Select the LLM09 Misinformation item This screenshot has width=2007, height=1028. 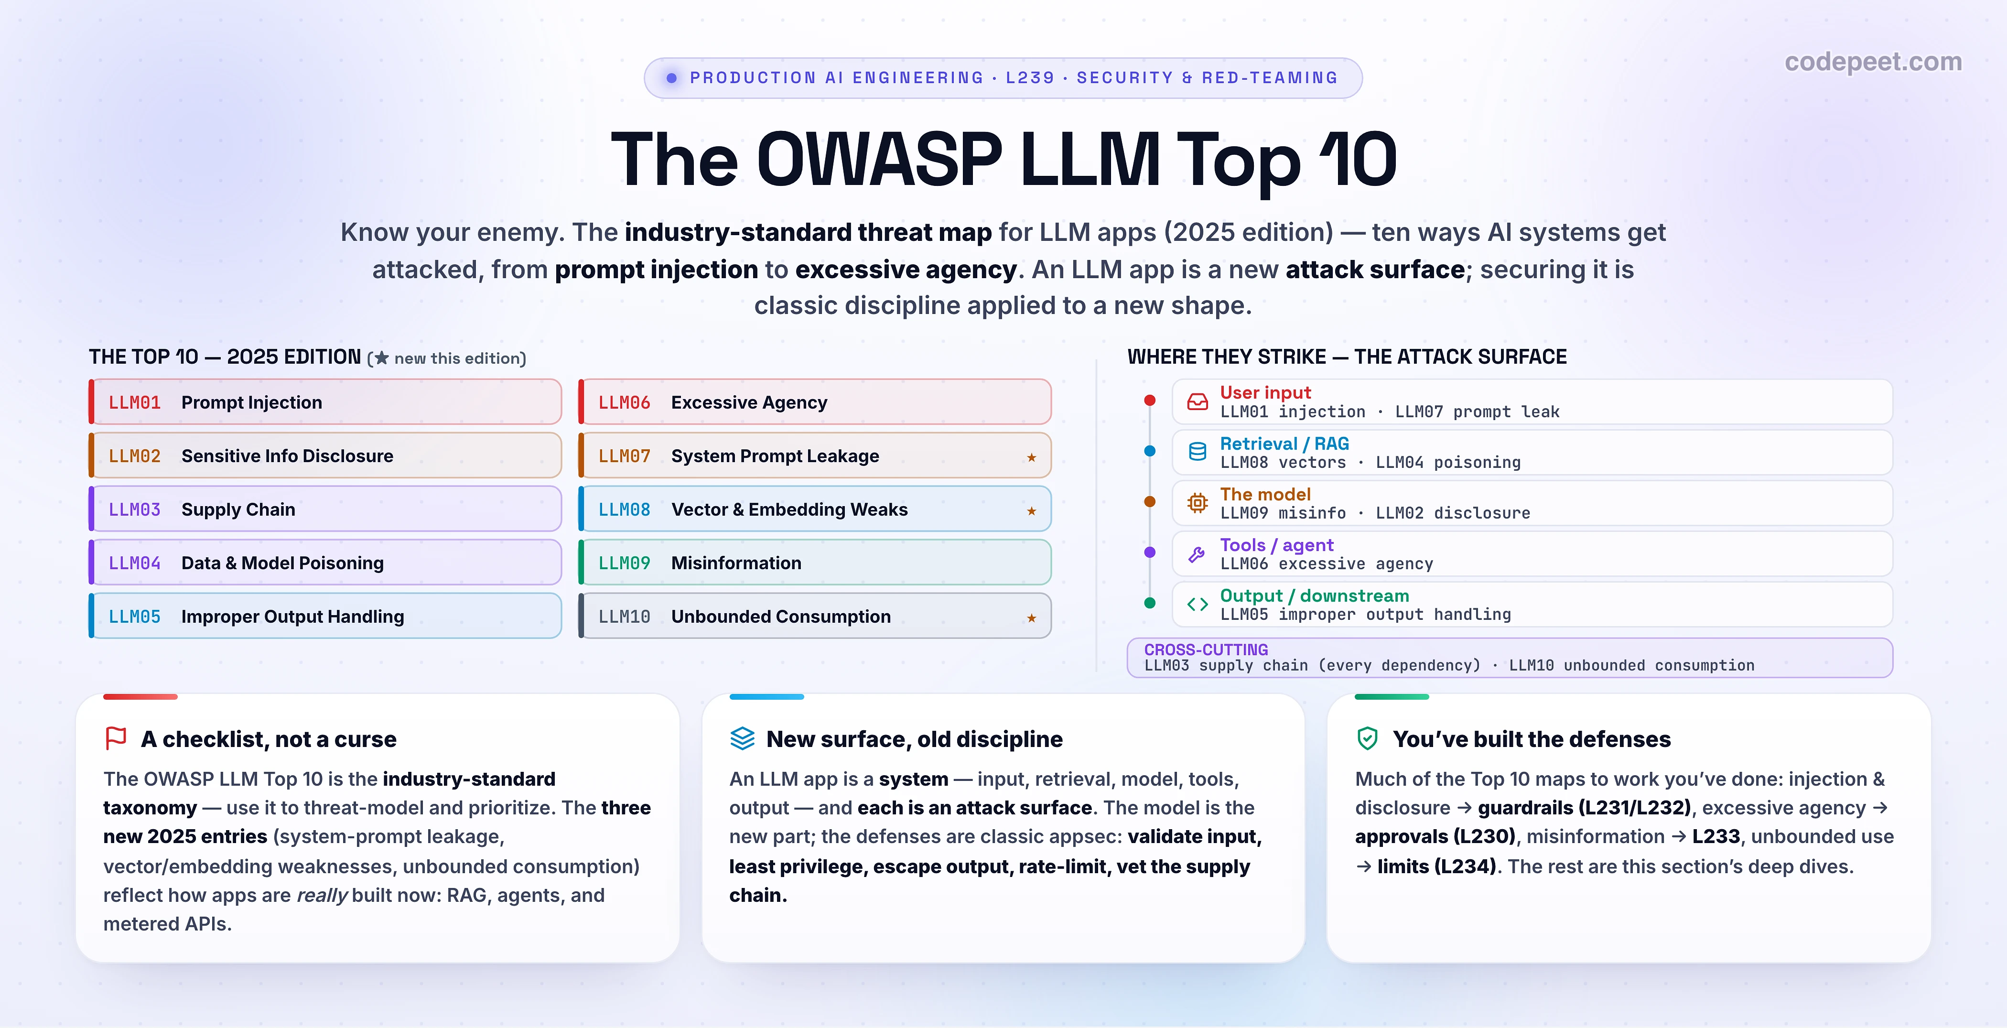pos(815,563)
